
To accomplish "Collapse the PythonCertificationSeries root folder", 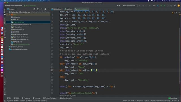I will click(7, 12).
